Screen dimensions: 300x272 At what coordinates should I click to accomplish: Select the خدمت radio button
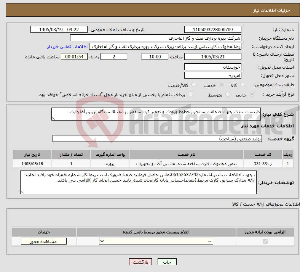[x=221, y=85]
